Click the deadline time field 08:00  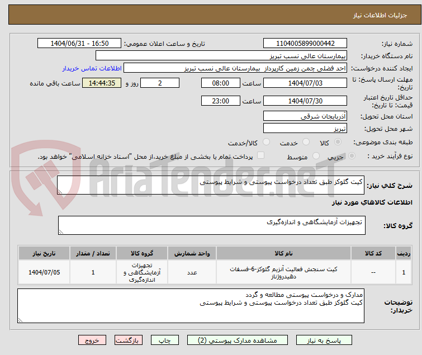click(x=220, y=83)
